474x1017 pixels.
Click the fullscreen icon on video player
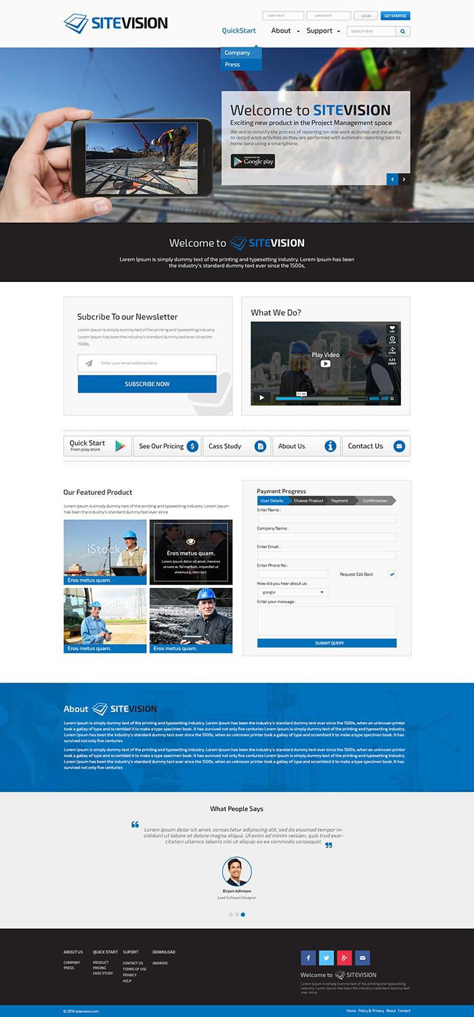coord(392,399)
